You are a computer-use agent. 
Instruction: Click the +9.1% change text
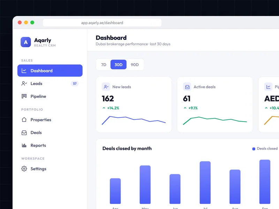coord(193,108)
